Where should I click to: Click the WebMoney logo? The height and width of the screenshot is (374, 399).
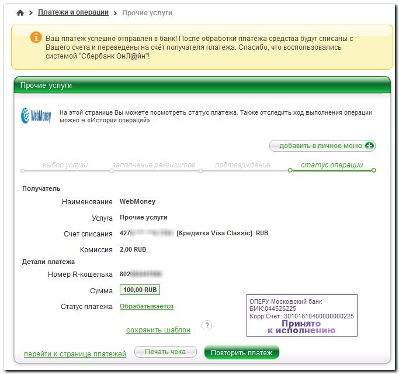[x=36, y=115]
